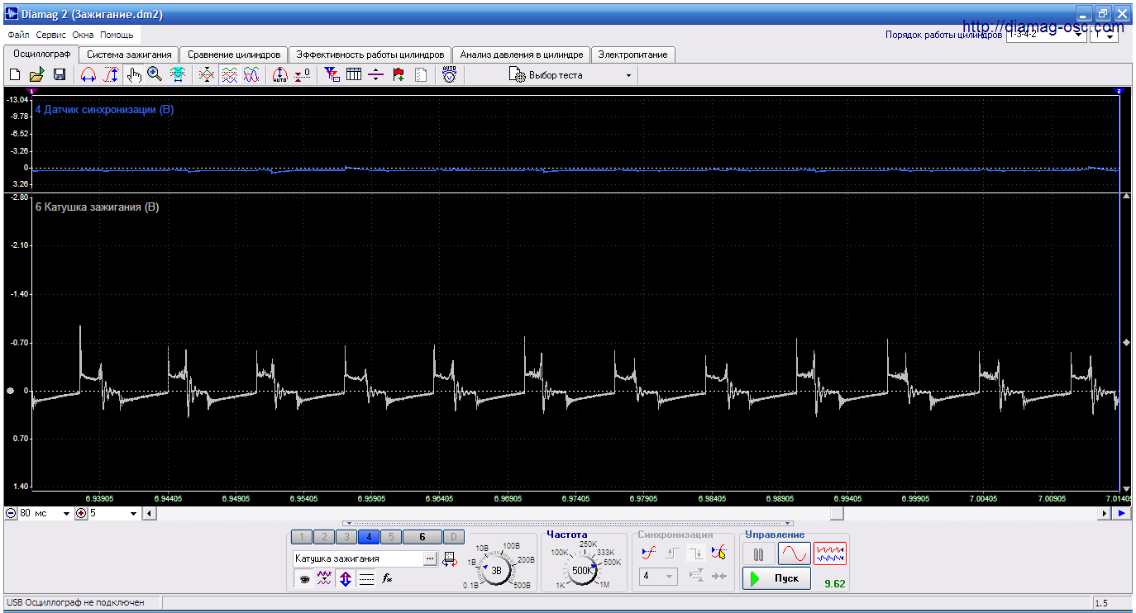Save the current oscillogram
Screen dimensions: 1136x613
coord(59,75)
